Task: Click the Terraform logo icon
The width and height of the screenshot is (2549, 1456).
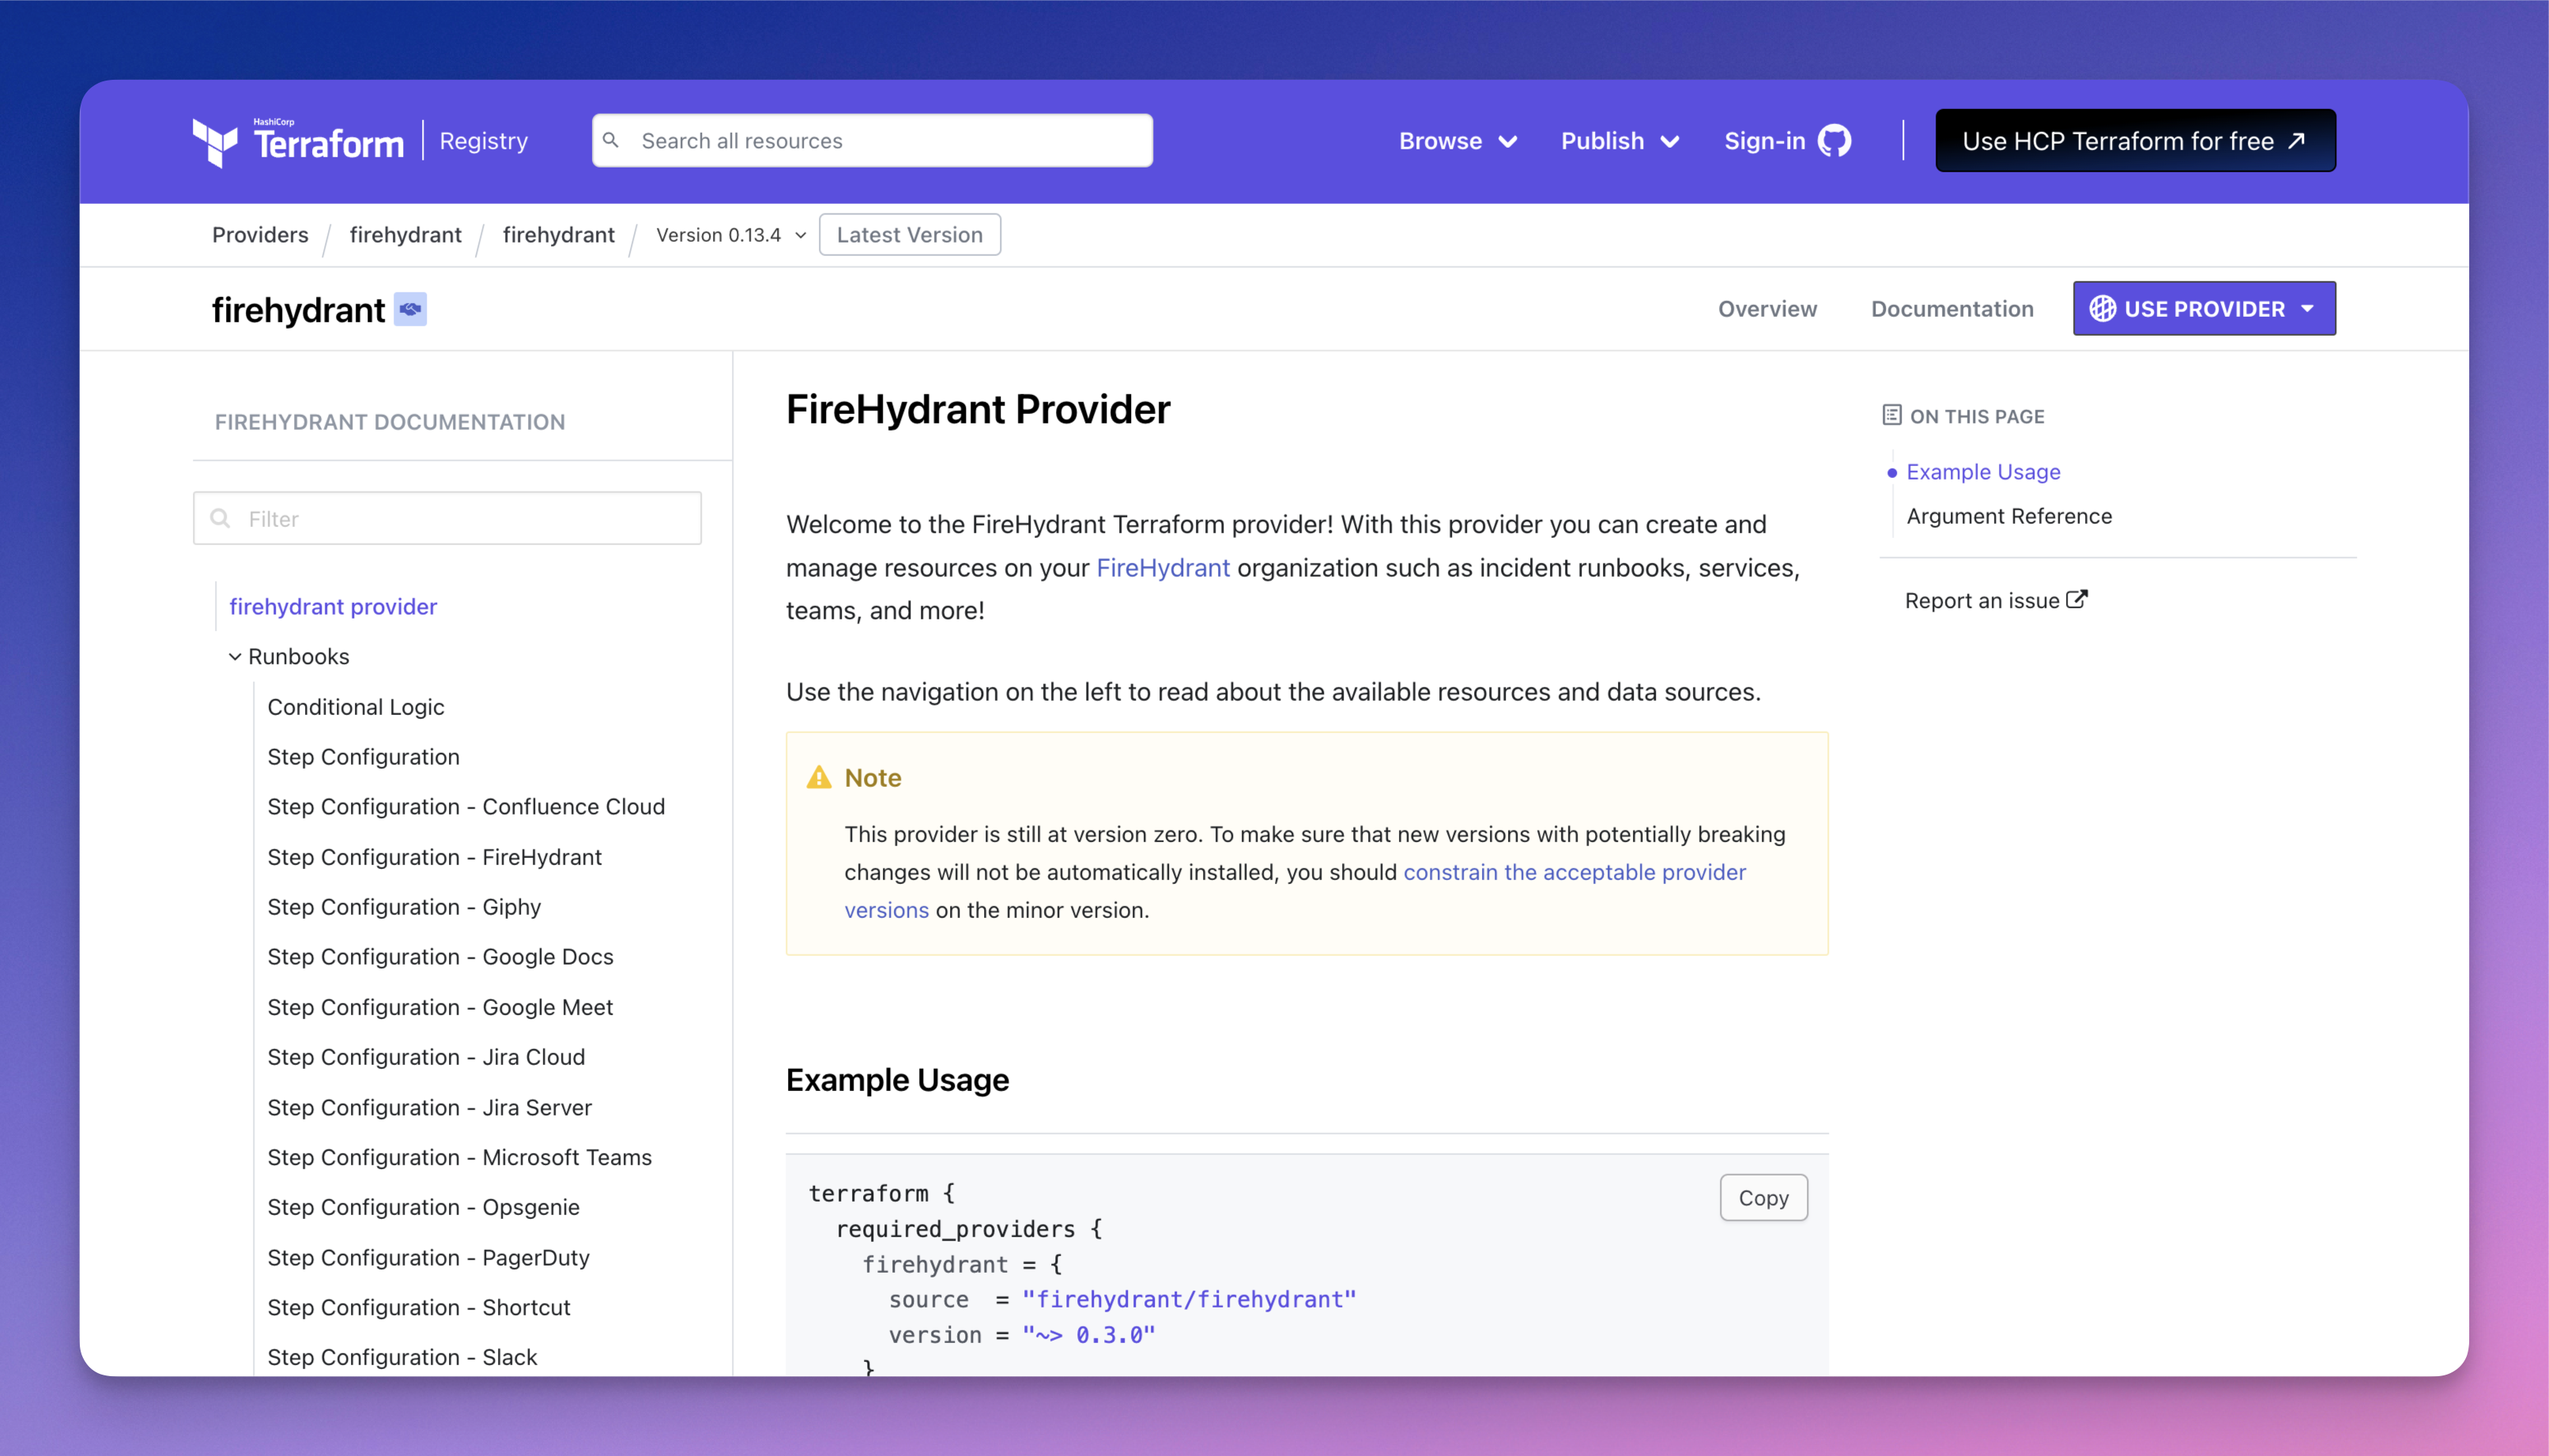Action: pos(214,142)
